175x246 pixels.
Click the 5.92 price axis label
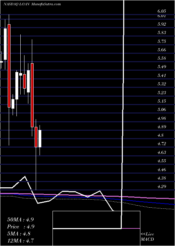tap(162, 24)
